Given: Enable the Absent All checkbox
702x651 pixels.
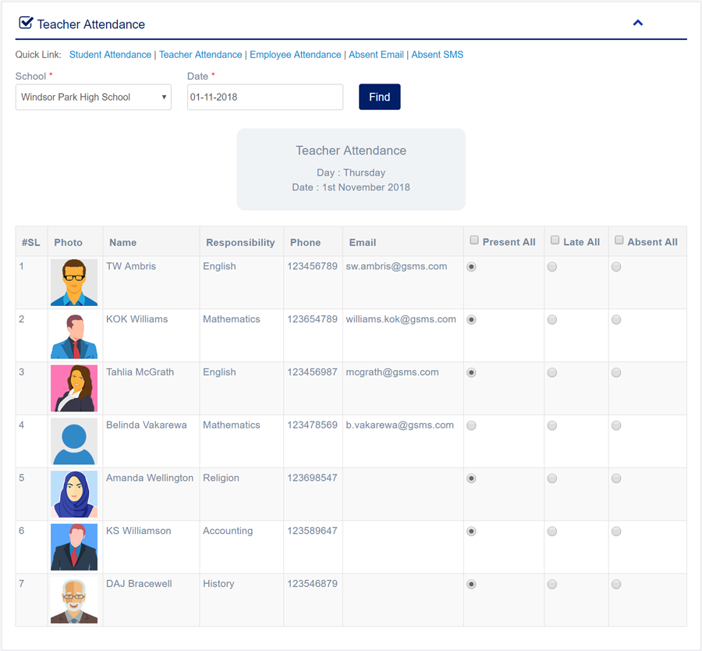Looking at the screenshot, I should pos(619,240).
